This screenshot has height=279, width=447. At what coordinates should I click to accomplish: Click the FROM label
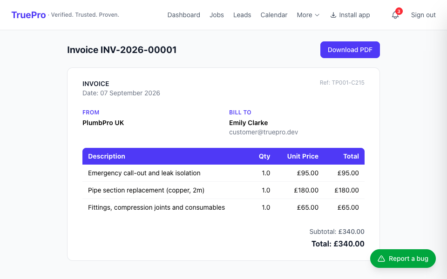coord(91,113)
